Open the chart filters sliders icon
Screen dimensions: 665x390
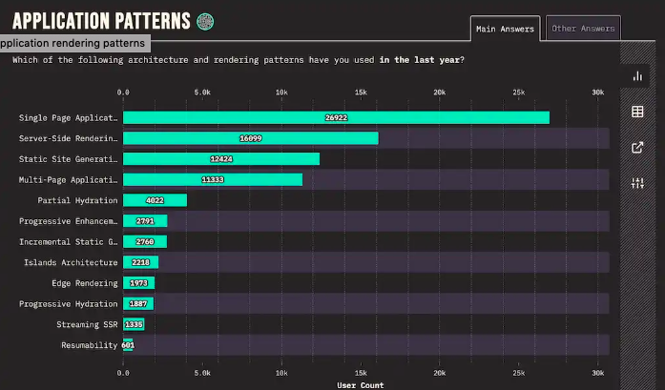point(638,183)
